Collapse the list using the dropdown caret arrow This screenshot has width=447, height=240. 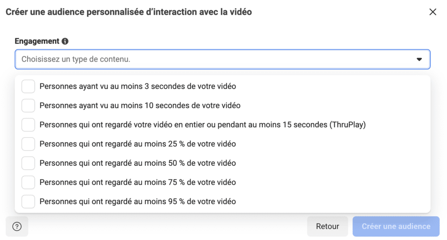click(x=419, y=59)
